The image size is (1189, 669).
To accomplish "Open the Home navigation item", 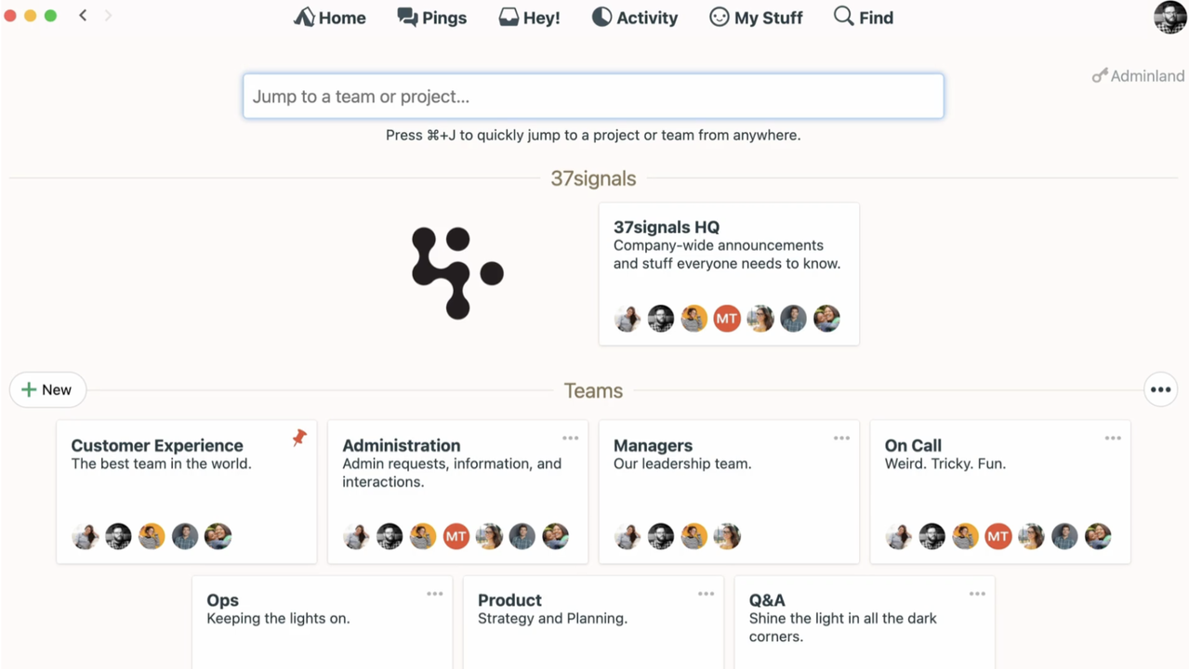I will (x=330, y=18).
